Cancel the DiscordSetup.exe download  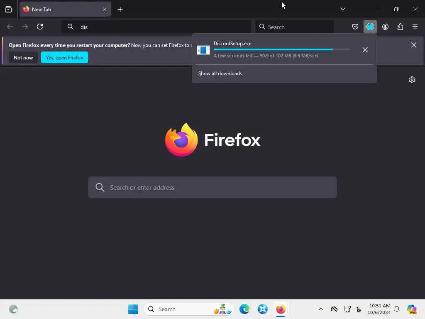tap(365, 50)
